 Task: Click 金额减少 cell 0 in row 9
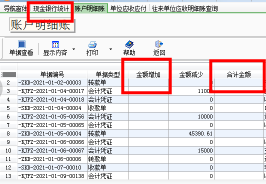tap(191, 142)
